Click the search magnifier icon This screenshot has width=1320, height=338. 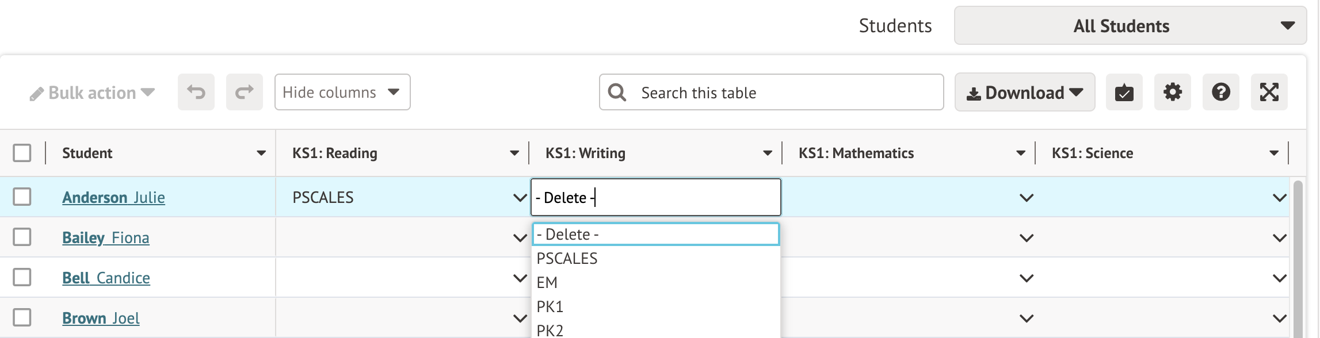point(617,92)
